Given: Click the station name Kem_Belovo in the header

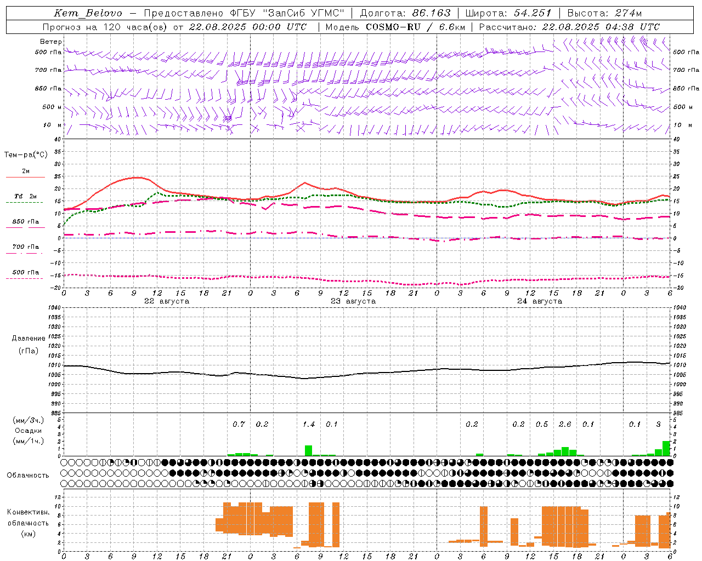Looking at the screenshot, I should [88, 13].
